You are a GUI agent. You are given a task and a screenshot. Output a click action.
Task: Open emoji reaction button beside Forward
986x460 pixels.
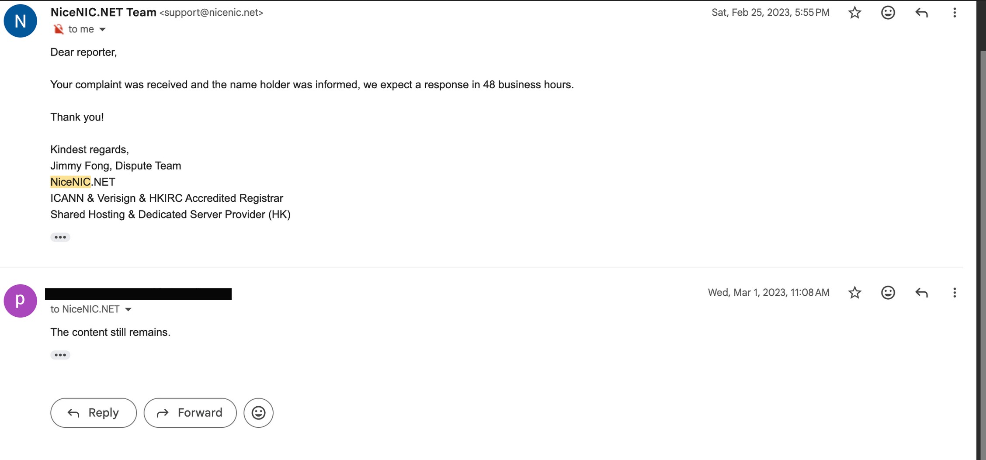[x=258, y=413]
